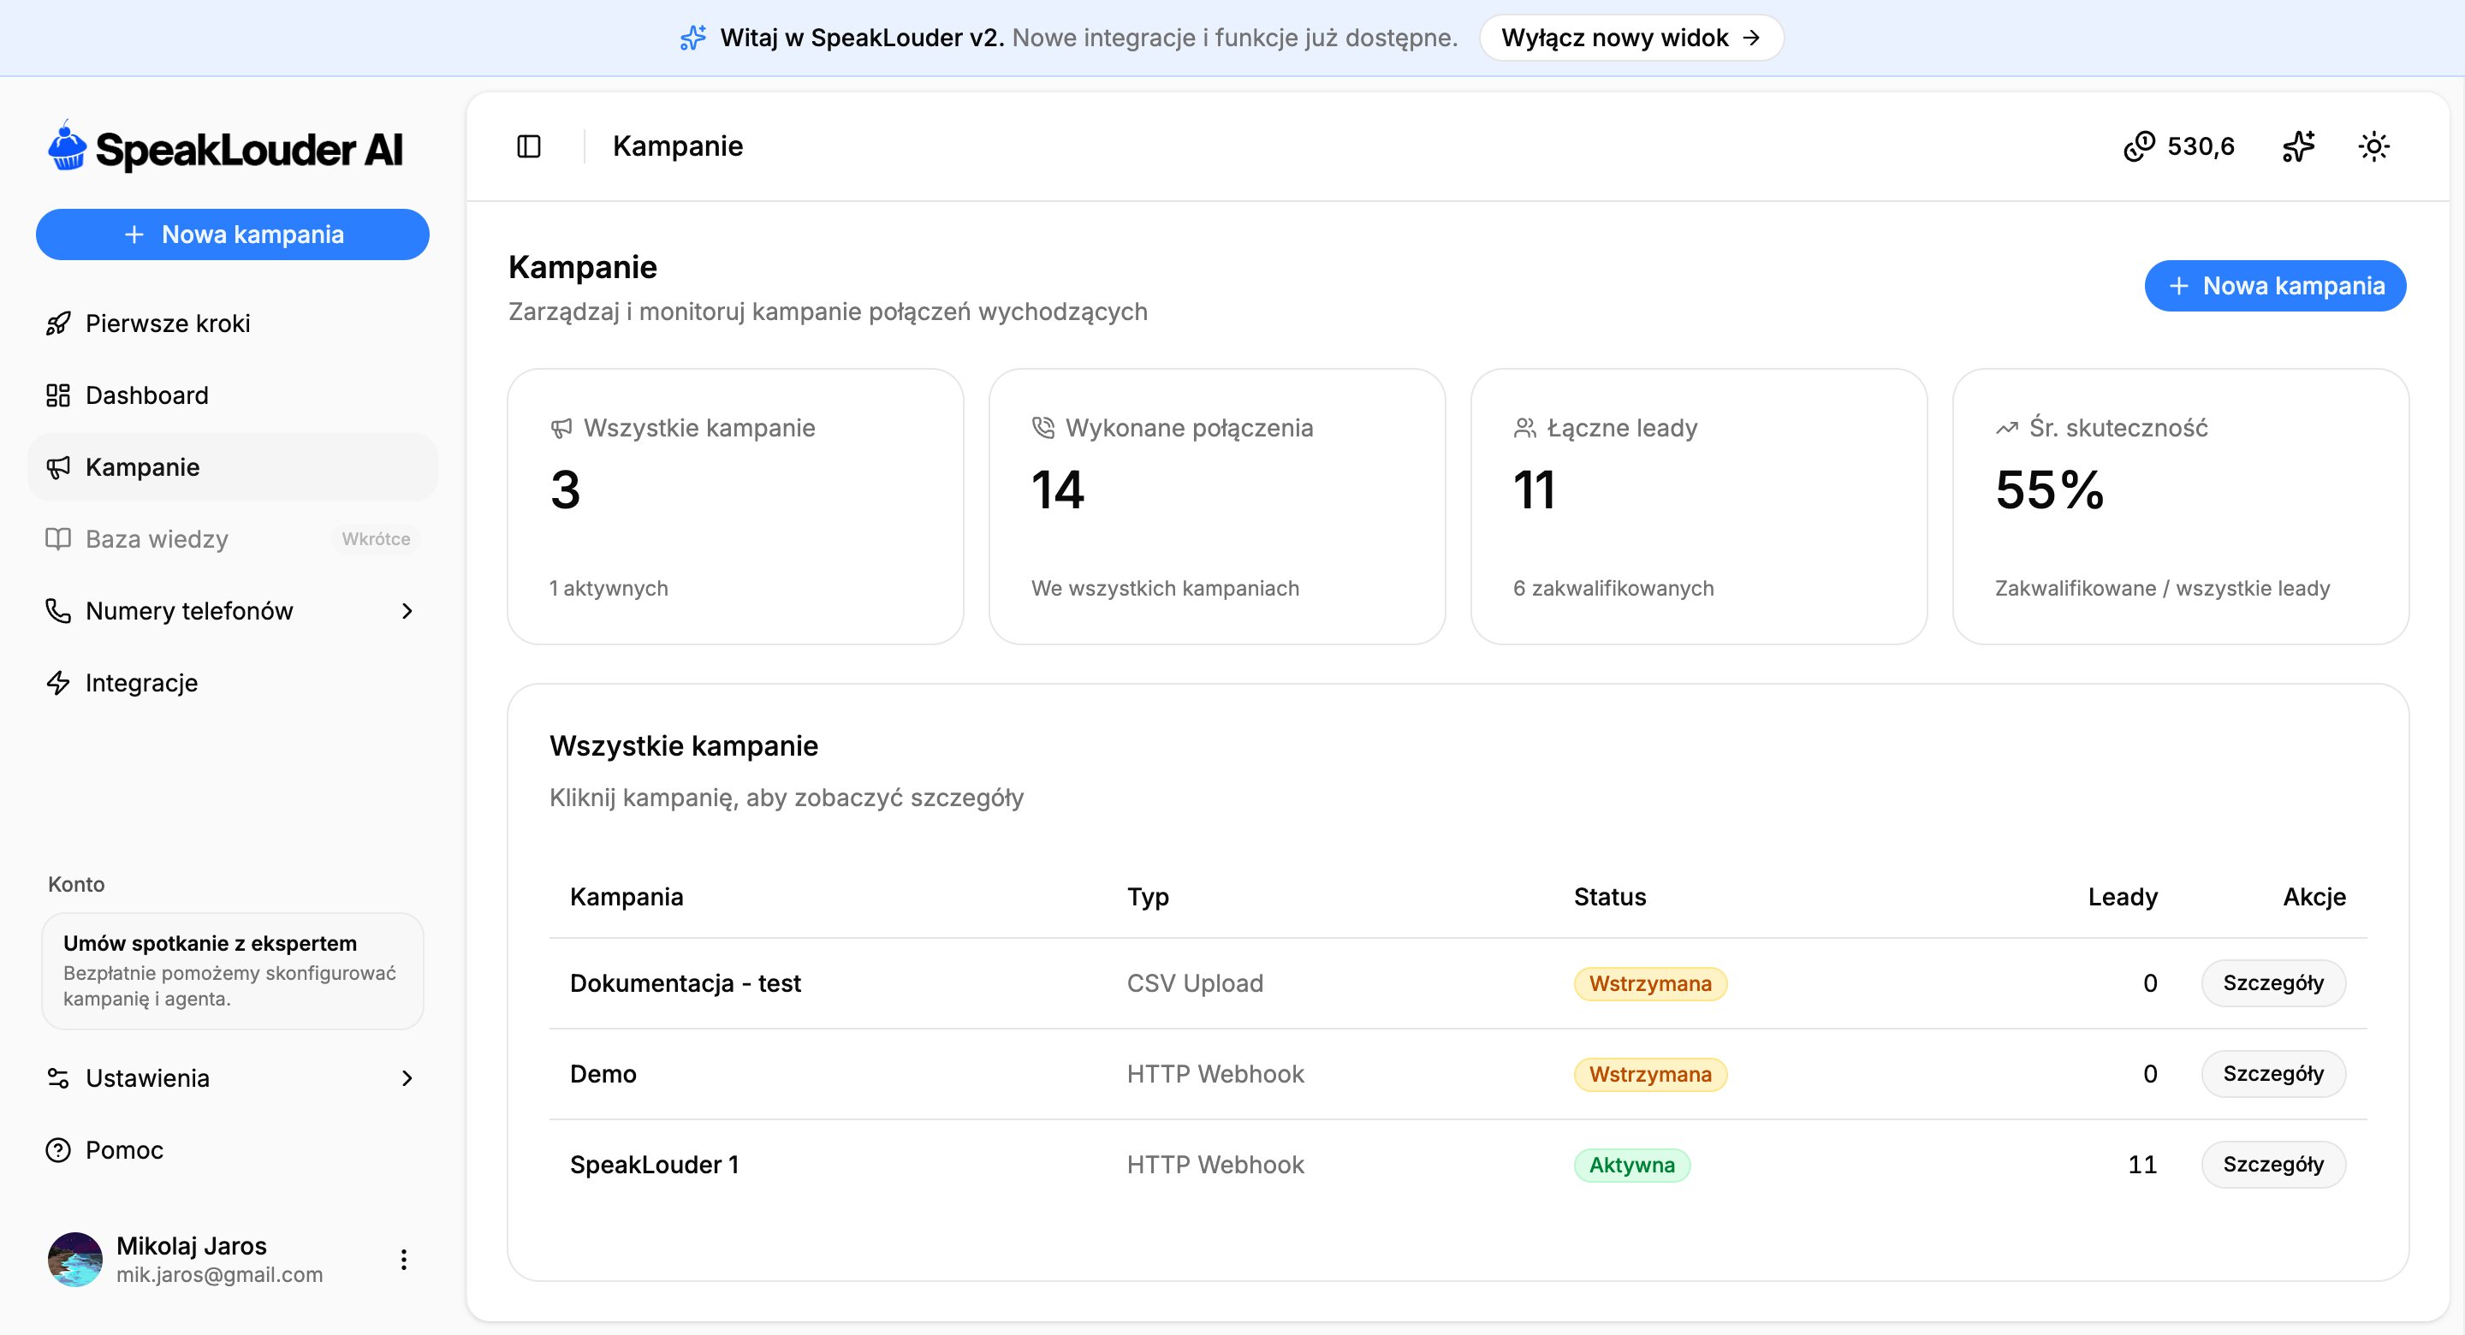Click the lightning bolt Integracje icon
The width and height of the screenshot is (2465, 1335).
tap(58, 682)
